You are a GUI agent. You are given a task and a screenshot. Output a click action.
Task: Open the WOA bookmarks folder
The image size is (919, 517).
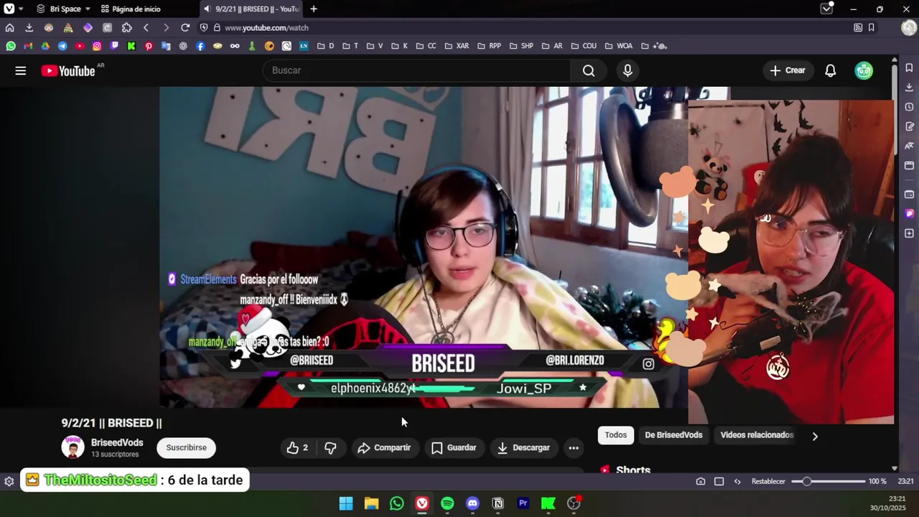click(x=619, y=46)
